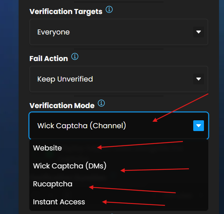Viewport: 224px width, 214px height.
Task: Click the "Wick Captcha (Channel)" selected text
Action: [82, 126]
